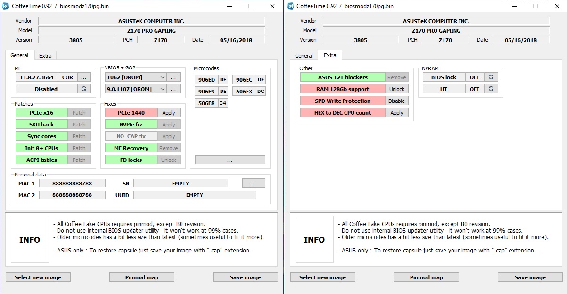
Task: Click BIOS lock label in NVRAM
Action: (444, 77)
